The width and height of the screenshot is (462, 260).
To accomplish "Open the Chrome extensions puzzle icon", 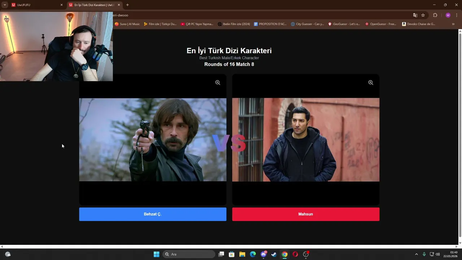I will pyautogui.click(x=435, y=15).
